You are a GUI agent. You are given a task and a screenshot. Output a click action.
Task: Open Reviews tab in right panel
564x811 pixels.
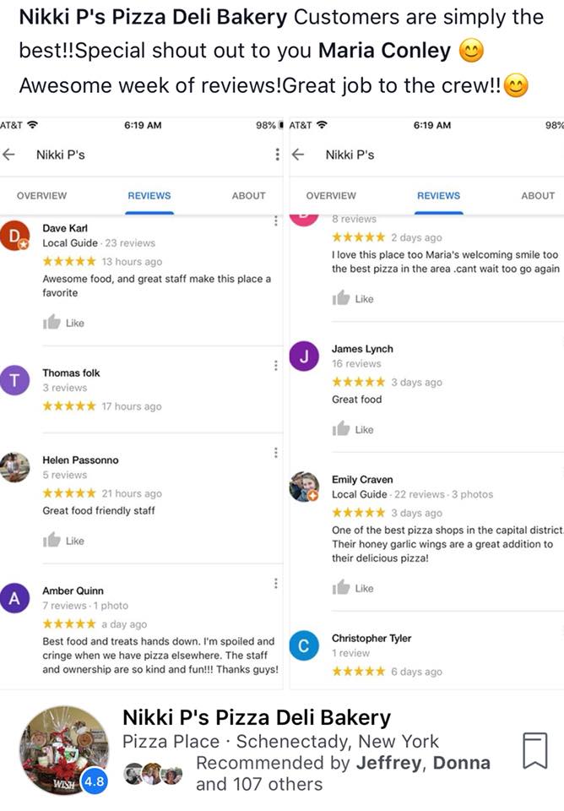pos(438,195)
